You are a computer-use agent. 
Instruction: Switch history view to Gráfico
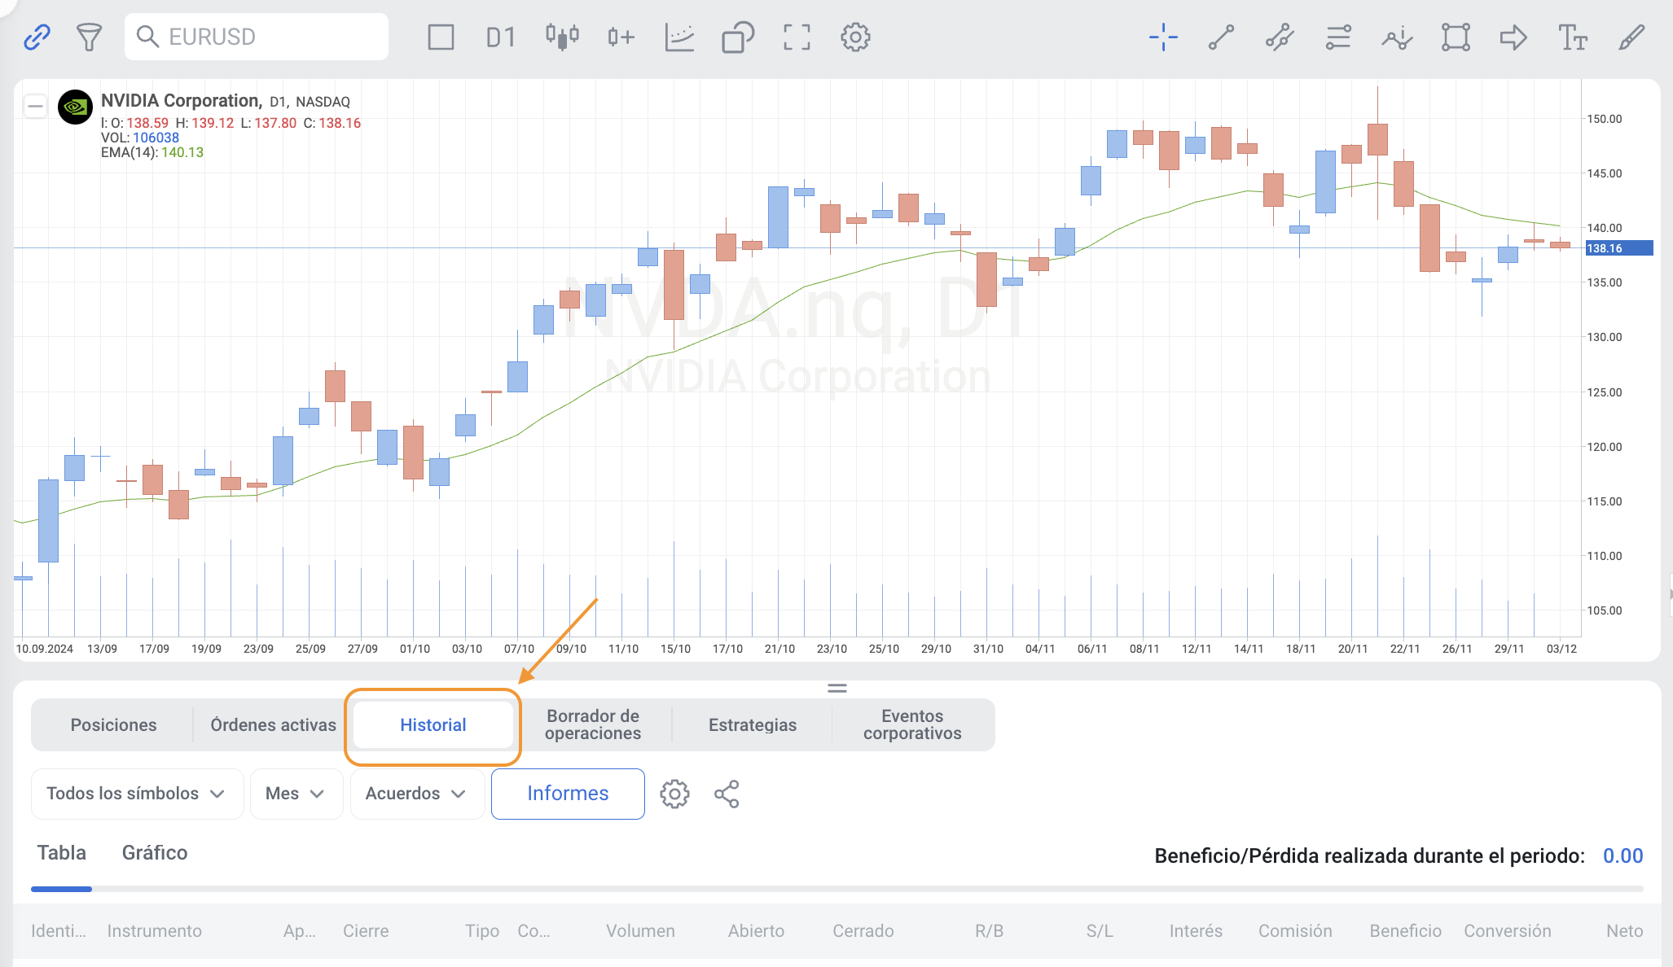tap(155, 852)
